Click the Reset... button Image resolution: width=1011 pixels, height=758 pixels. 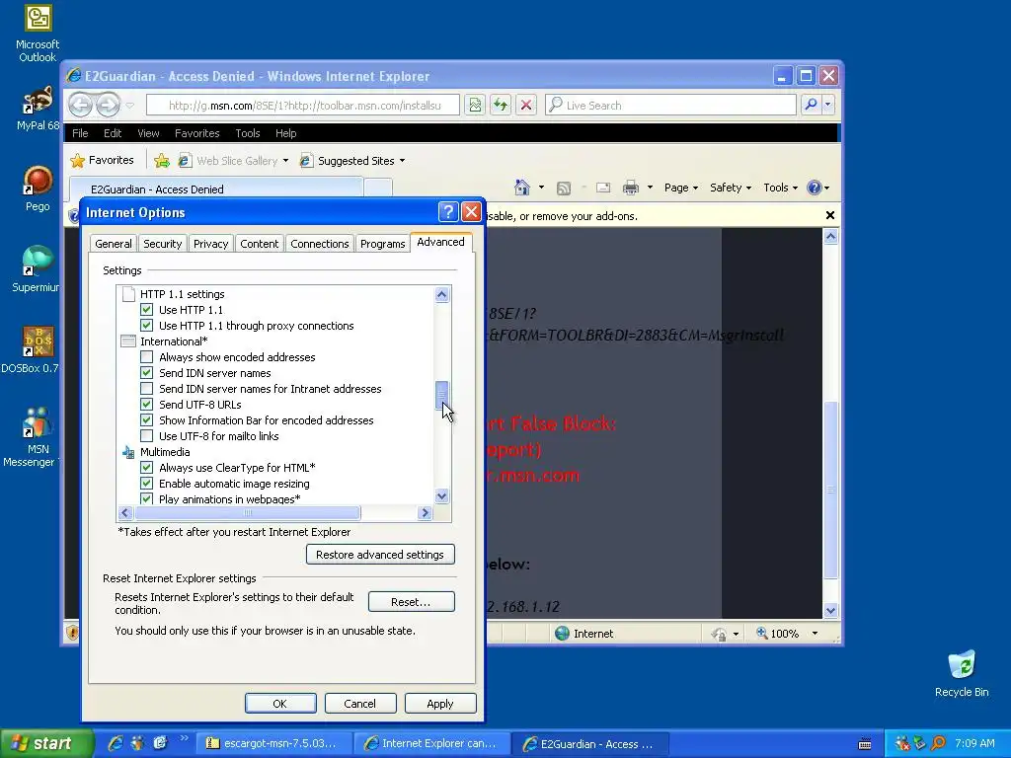coord(412,601)
